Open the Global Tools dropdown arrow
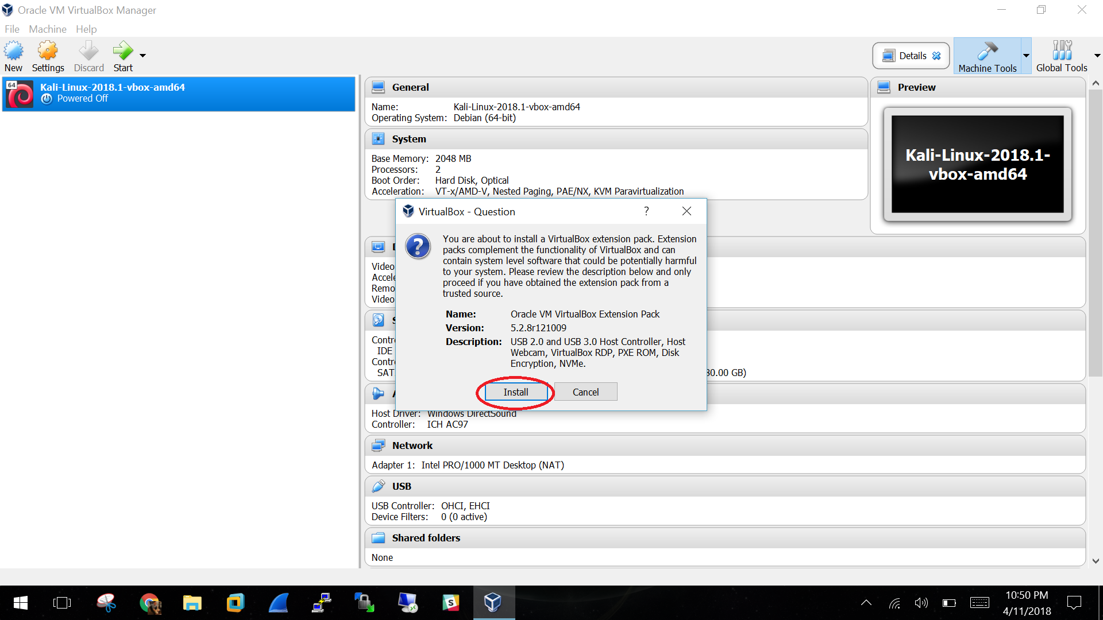This screenshot has height=620, width=1103. point(1097,56)
